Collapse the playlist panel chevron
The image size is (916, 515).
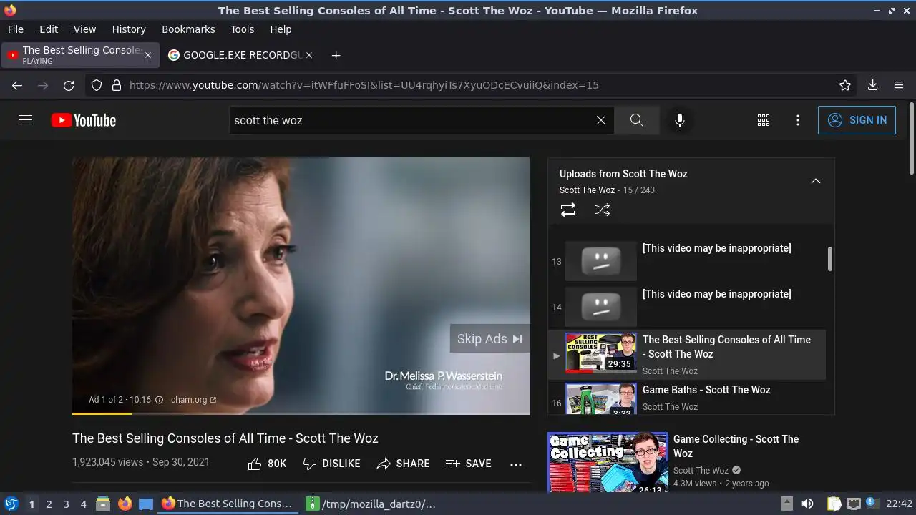pyautogui.click(x=815, y=181)
